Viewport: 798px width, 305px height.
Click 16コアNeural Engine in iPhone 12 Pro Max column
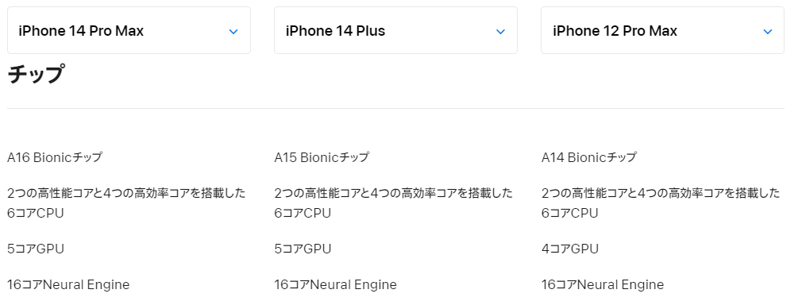coord(603,284)
